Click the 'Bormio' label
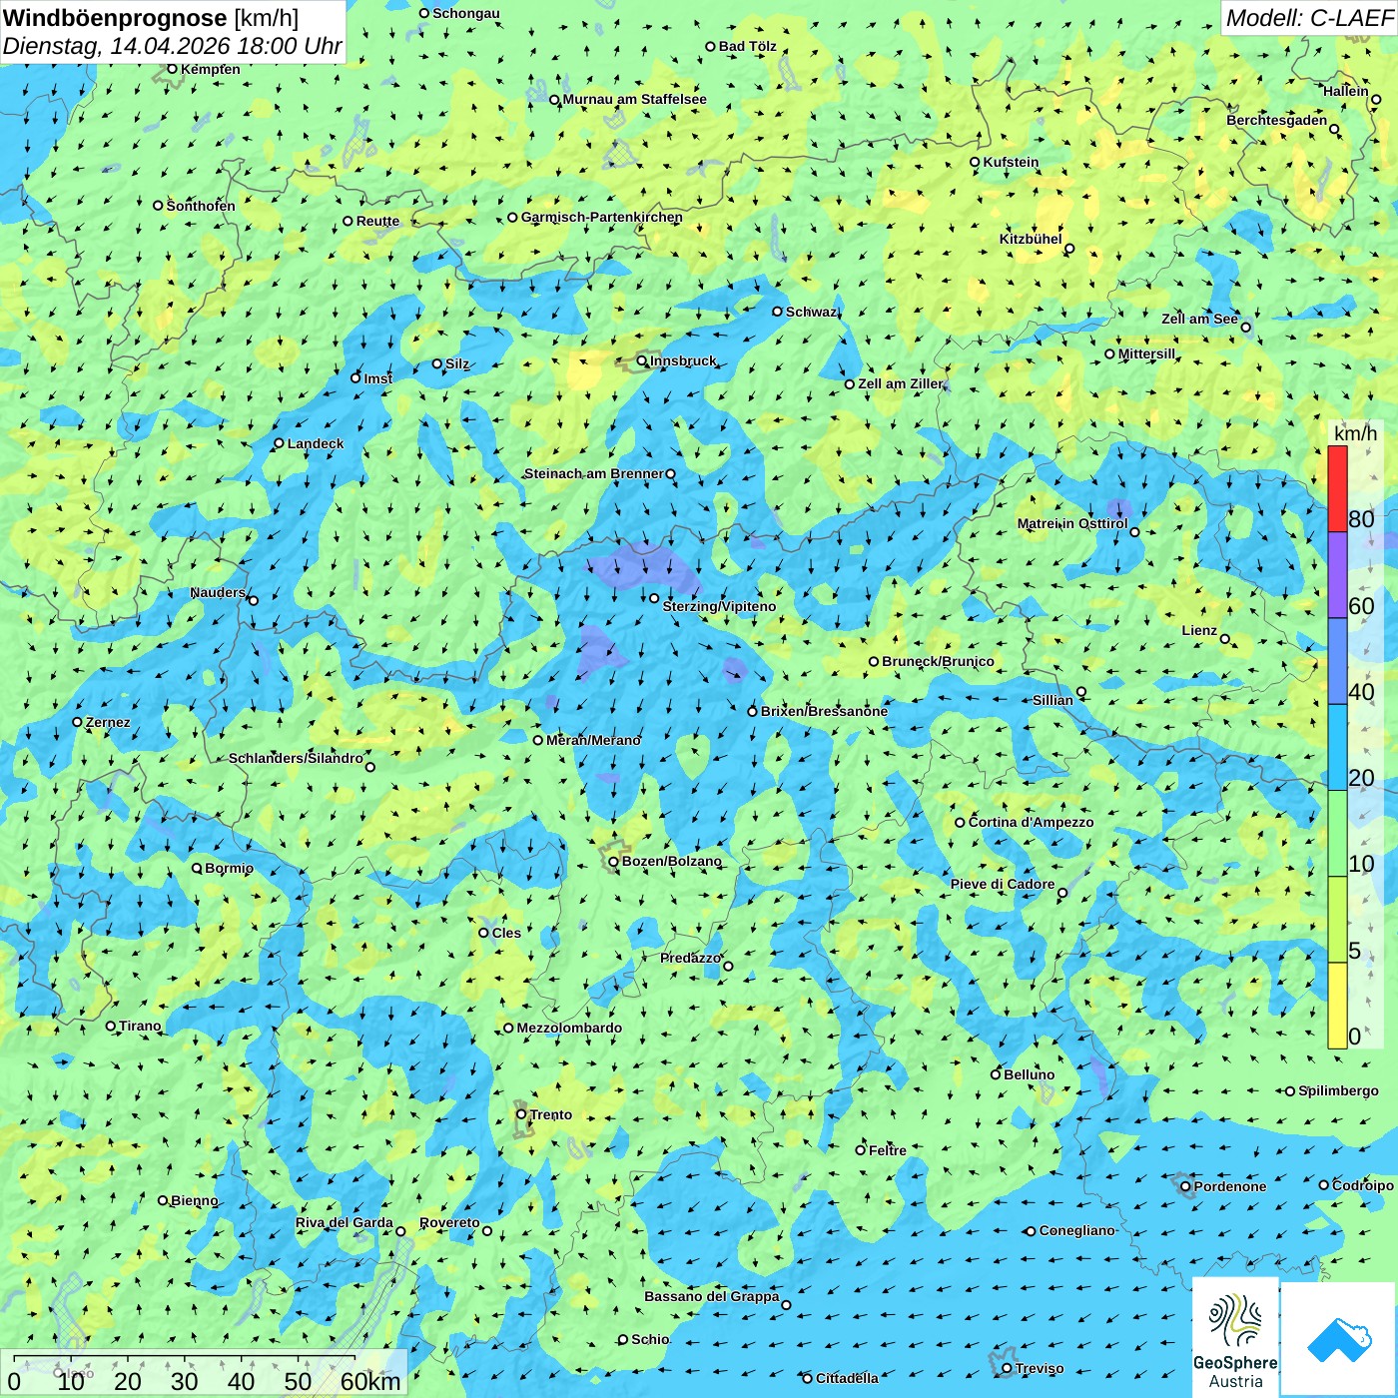The width and height of the screenshot is (1398, 1398). click(x=229, y=868)
